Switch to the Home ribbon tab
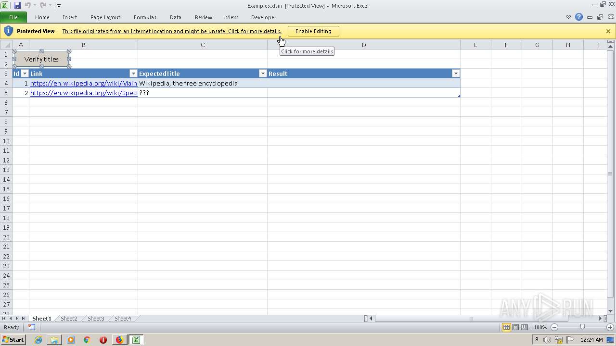 point(42,17)
